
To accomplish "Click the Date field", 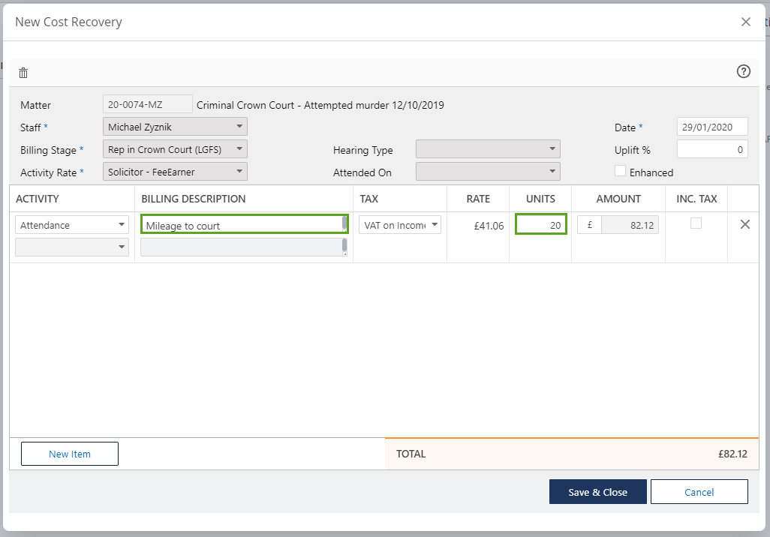I will (711, 127).
